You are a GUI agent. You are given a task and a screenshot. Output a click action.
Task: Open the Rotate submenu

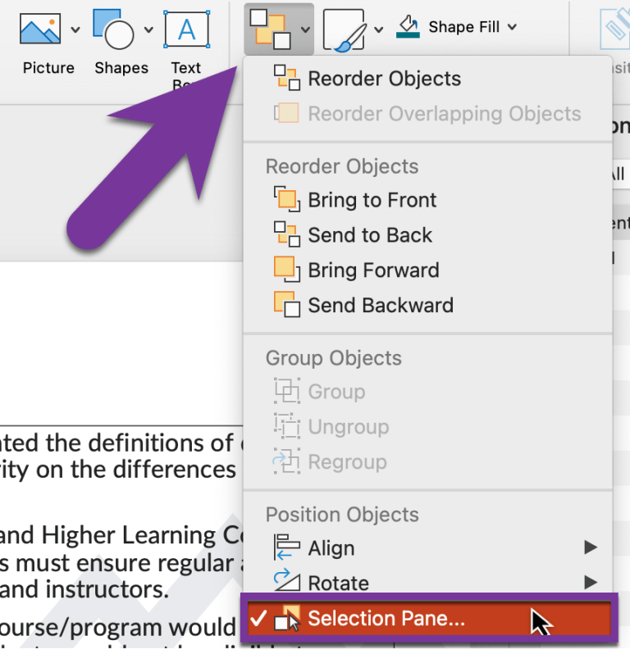428,581
